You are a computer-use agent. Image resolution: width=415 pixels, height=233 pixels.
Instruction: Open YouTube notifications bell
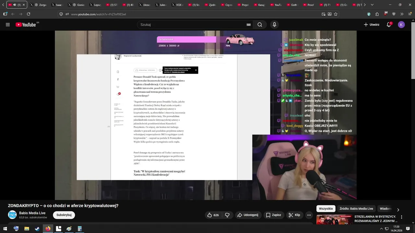389,25
